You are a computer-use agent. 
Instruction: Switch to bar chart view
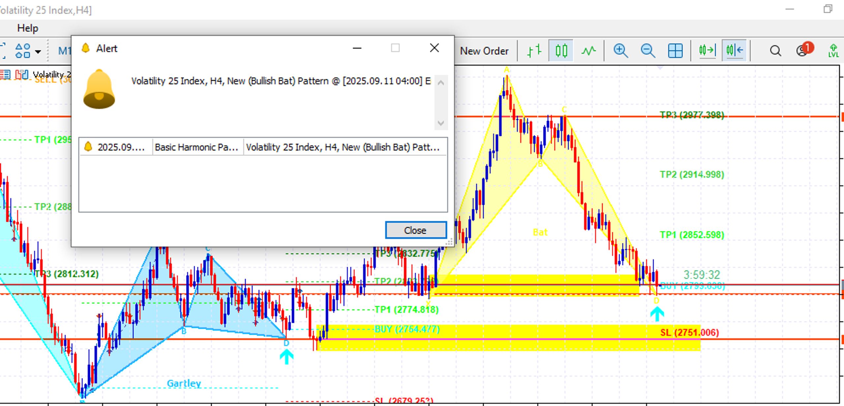tap(534, 50)
